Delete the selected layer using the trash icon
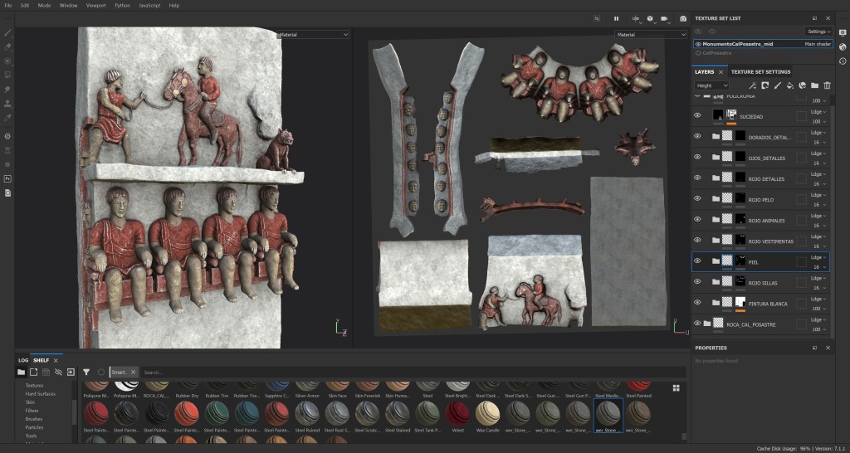 tap(827, 85)
